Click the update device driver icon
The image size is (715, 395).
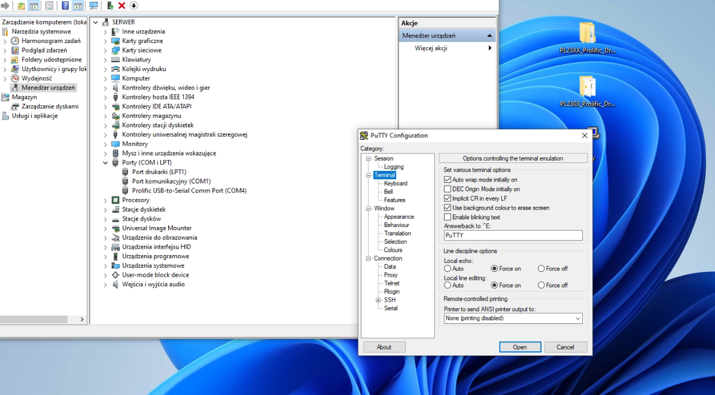[110, 5]
